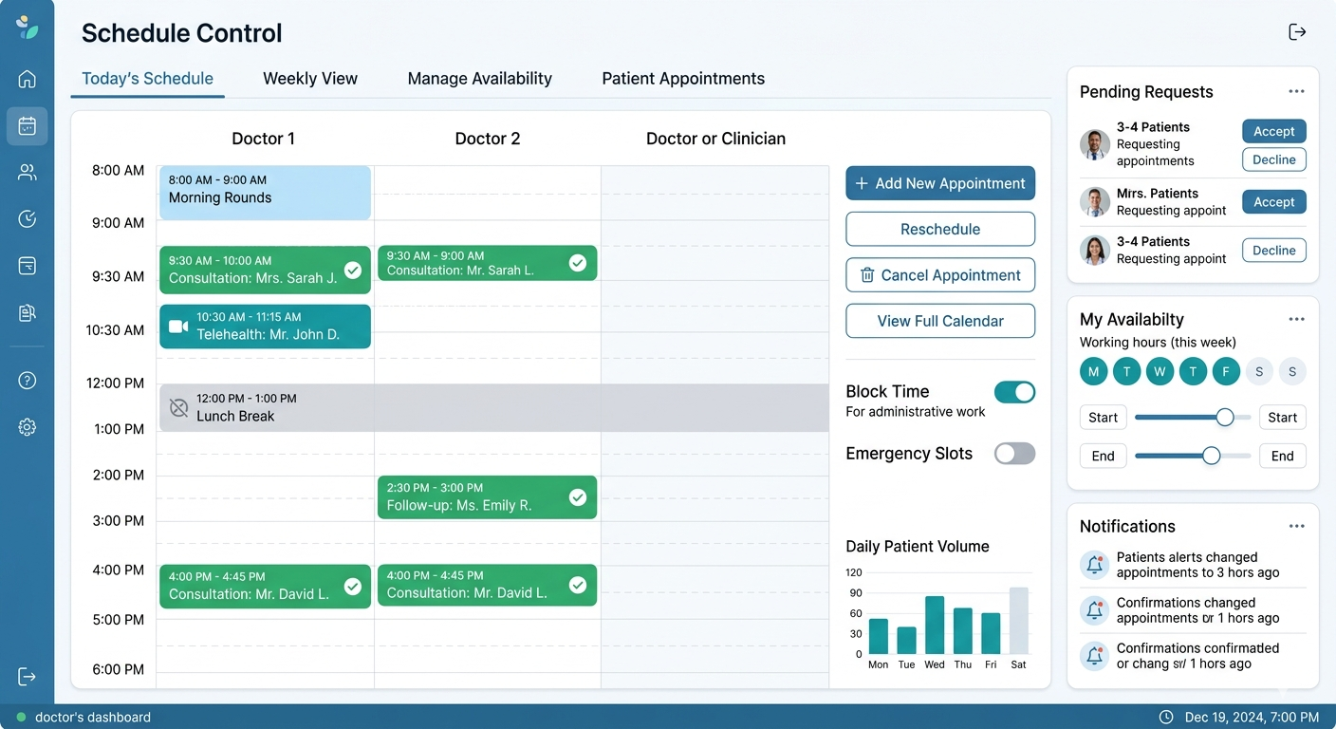This screenshot has width=1336, height=729.
Task: Click the Start time slider handle
Action: coord(1225,417)
